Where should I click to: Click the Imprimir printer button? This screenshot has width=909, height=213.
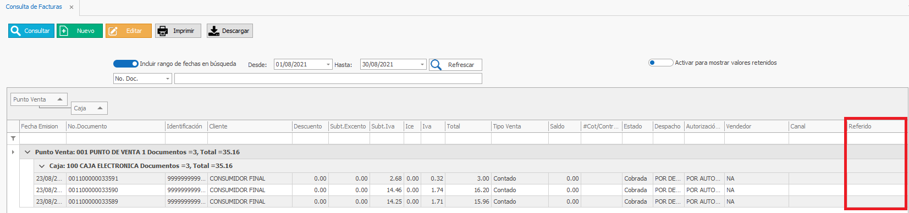178,31
